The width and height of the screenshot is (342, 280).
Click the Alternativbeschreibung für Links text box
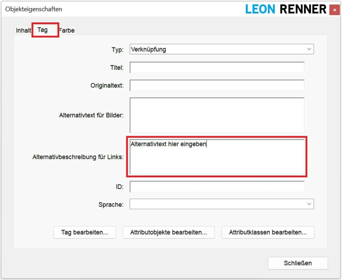217,157
